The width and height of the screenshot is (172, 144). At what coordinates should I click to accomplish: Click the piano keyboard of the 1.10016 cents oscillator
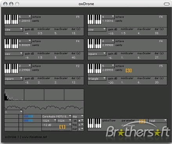pyautogui.click(x=94, y=20)
